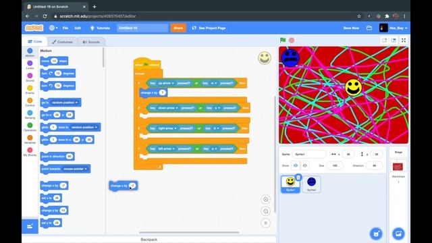Delete Sprite1 with trash icon
432x243 pixels.
(x=298, y=178)
